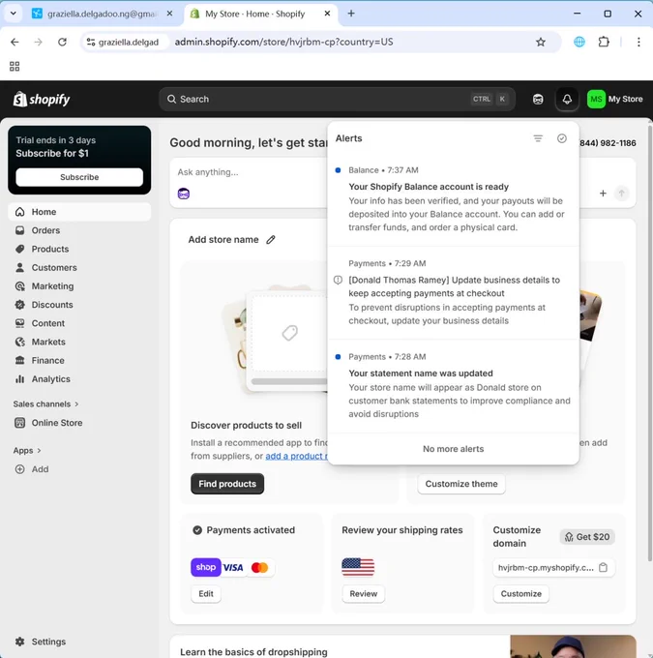Click the Customers person icon

tap(19, 267)
